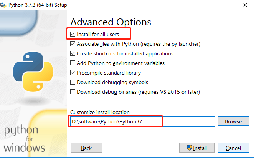Click into the install location path field
Screen dimensions: 254x158
click(x=142, y=121)
